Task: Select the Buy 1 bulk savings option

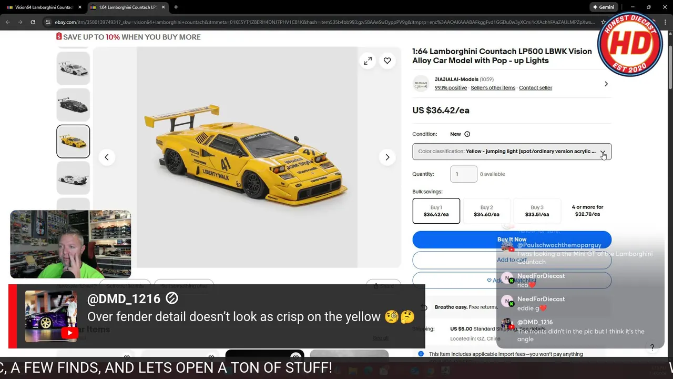Action: tap(436, 211)
